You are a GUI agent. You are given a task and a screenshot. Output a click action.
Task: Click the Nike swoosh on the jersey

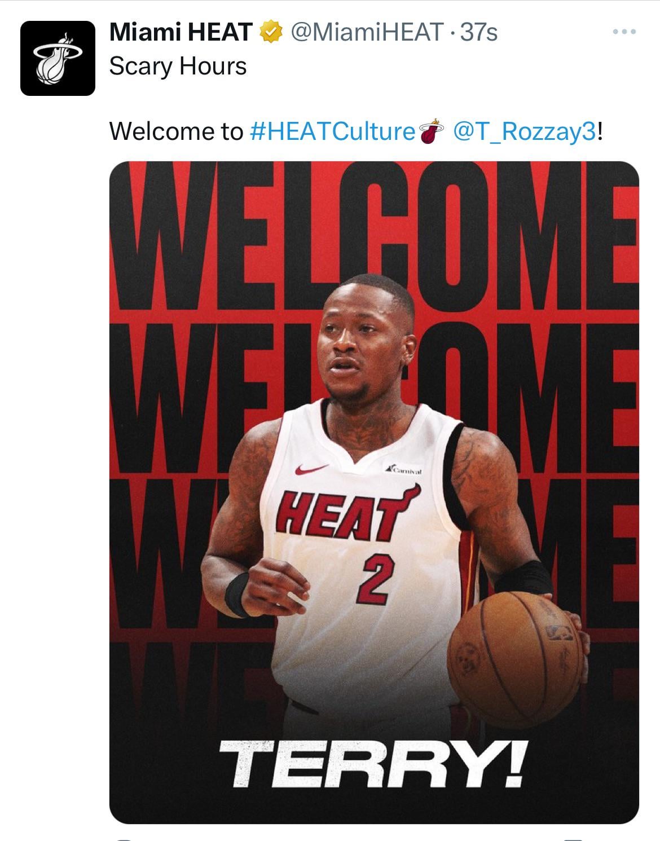point(311,469)
